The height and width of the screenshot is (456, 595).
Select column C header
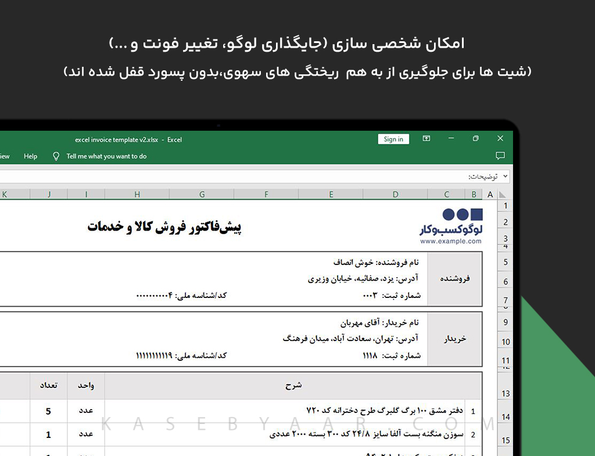click(x=447, y=195)
